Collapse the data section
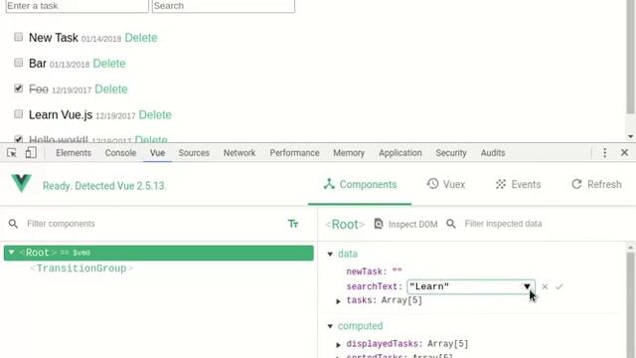The image size is (636, 358). pyautogui.click(x=330, y=255)
